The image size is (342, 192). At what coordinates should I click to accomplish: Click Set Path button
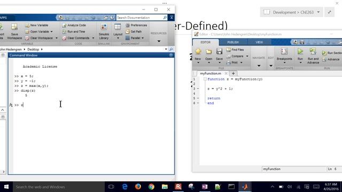134,31
